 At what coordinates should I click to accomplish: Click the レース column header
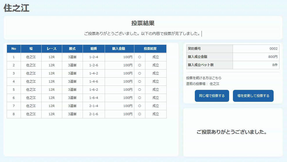[52, 49]
